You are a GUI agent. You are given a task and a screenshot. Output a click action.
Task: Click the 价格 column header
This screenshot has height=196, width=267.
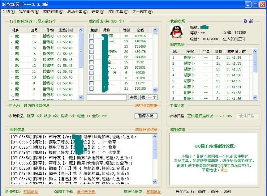[x=218, y=51]
